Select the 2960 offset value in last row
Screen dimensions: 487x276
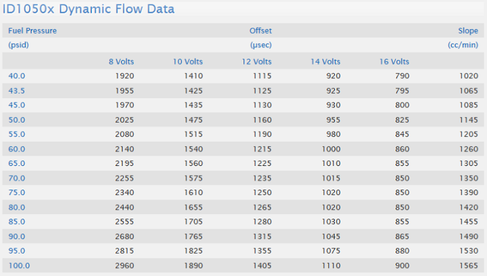pyautogui.click(x=124, y=265)
